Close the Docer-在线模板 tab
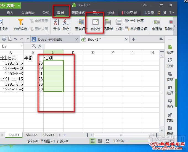The image size is (188, 152). (x=77, y=39)
